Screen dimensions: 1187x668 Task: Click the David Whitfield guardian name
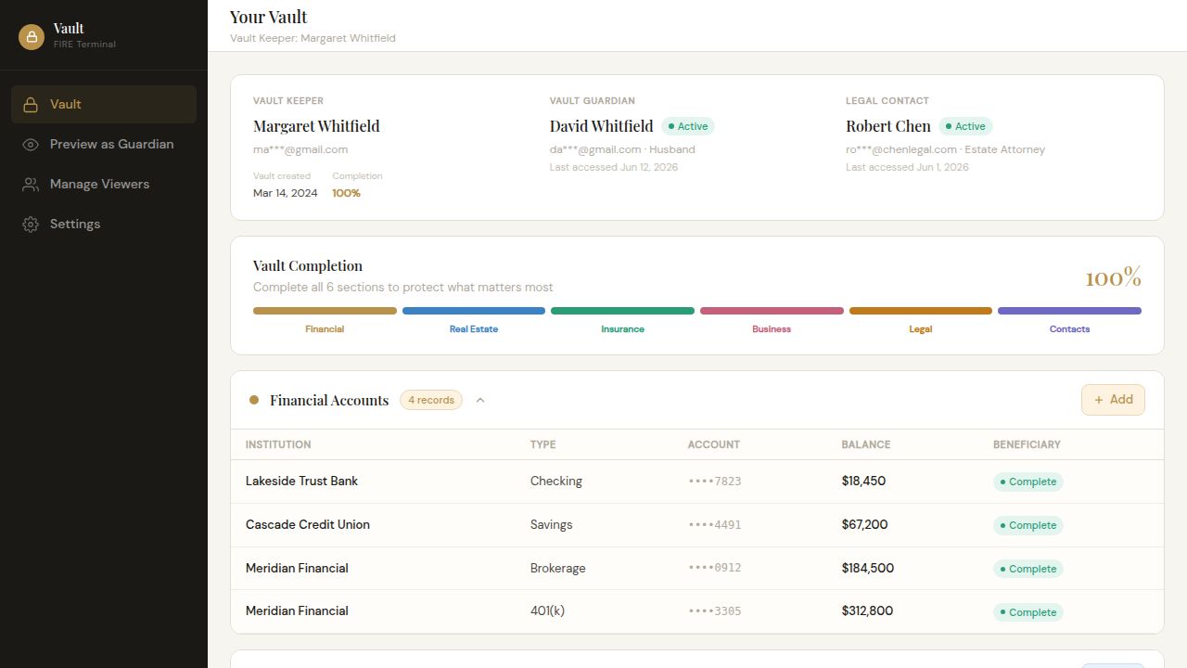[x=601, y=126]
